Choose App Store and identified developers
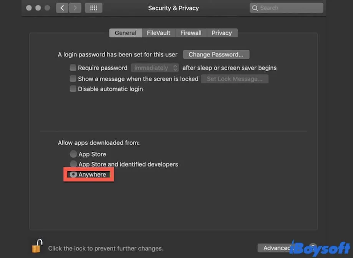Viewport: 353px width, 258px height. click(73, 164)
